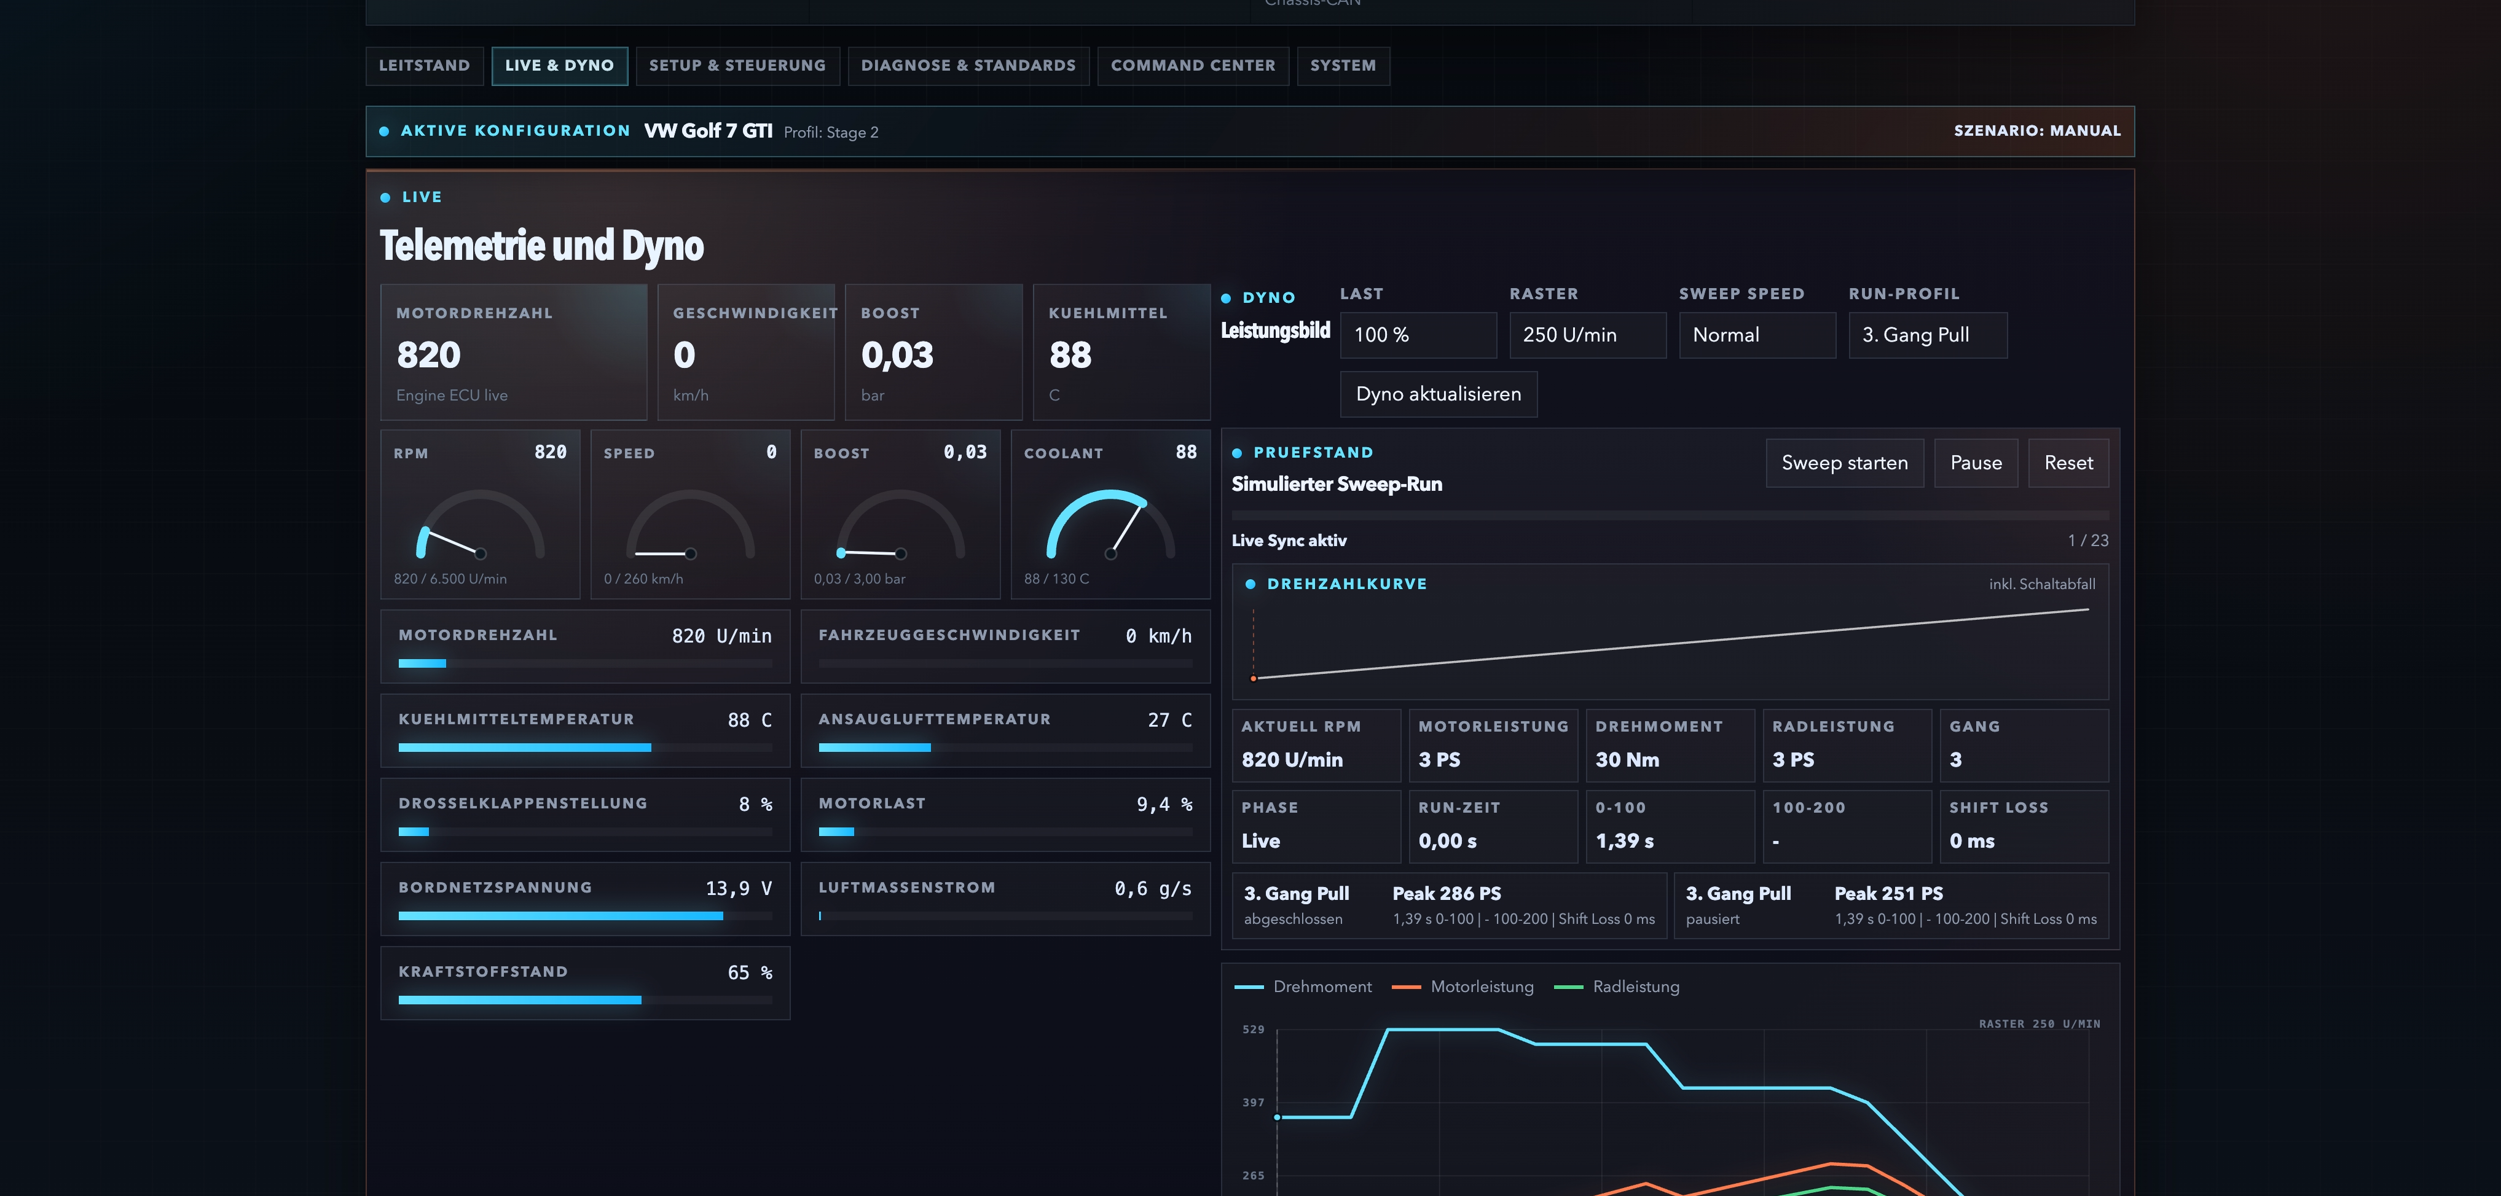The width and height of the screenshot is (2501, 1196).
Task: Switch to SETUP & STEUERUNG tab
Action: pos(737,66)
